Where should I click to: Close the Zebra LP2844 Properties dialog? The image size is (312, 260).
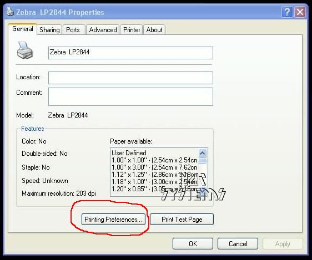[300, 12]
